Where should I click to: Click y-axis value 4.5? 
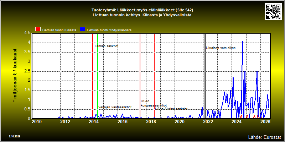click(27, 33)
